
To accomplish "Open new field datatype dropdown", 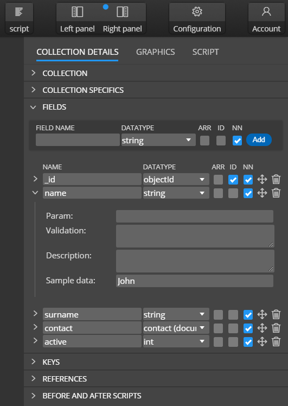I will [158, 140].
